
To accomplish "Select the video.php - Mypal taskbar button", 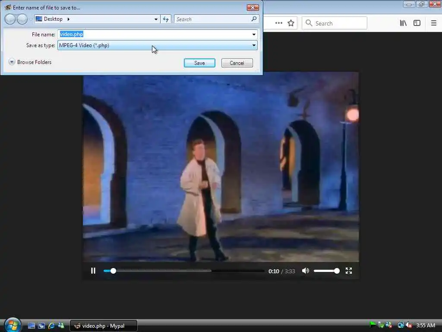I will coord(104,326).
